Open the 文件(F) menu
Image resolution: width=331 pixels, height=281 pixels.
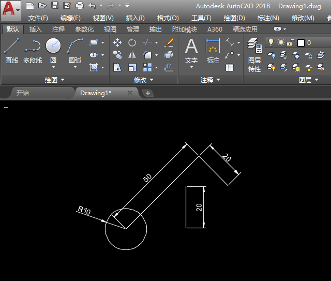[x=38, y=18]
